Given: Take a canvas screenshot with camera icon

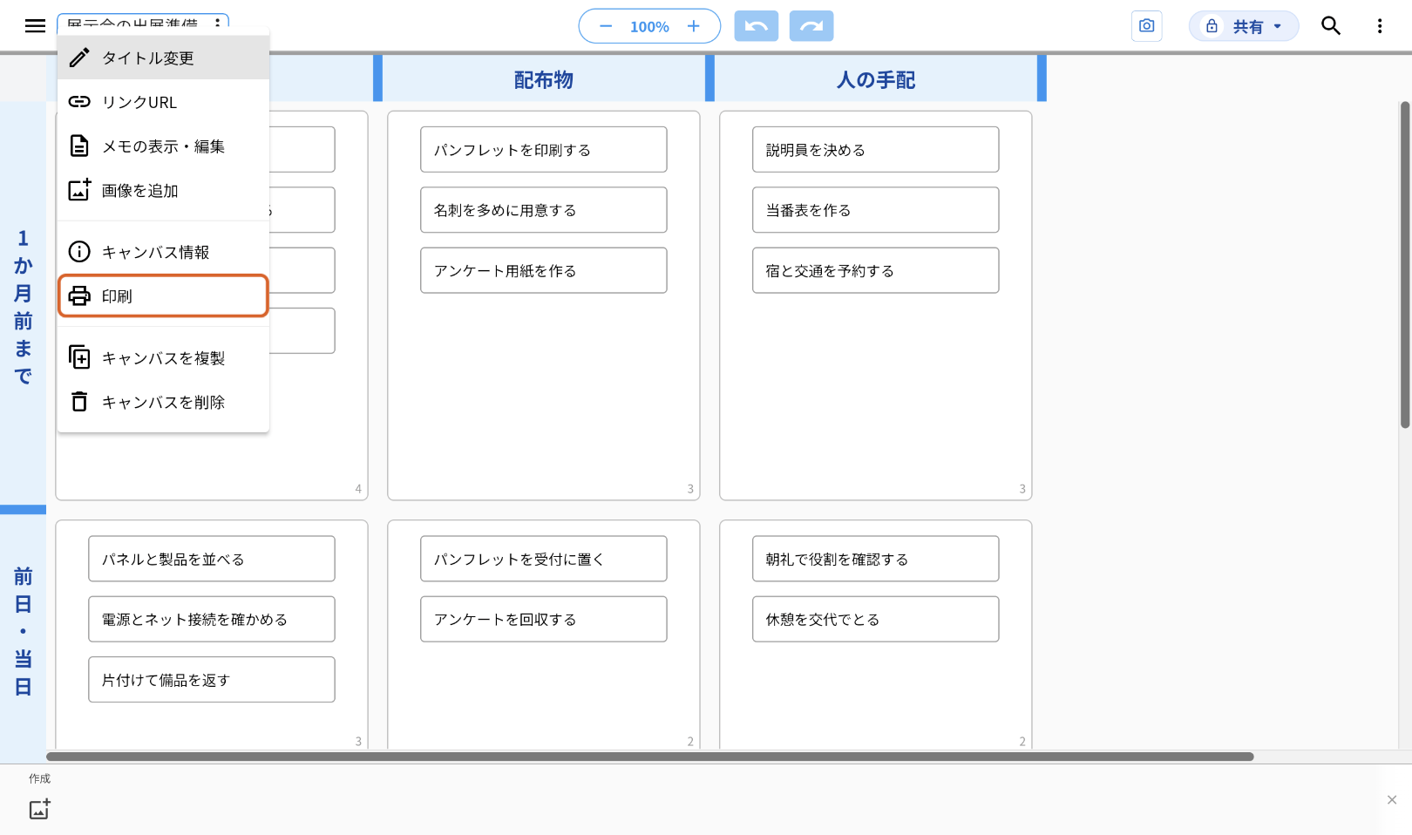Looking at the screenshot, I should (1147, 26).
